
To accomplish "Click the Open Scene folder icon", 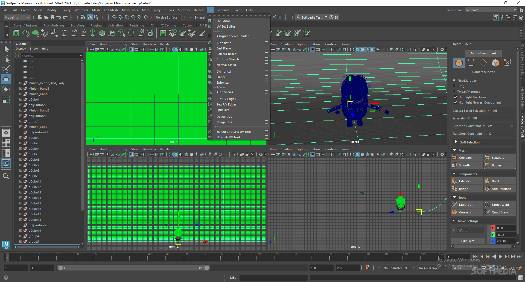I will [x=46, y=17].
